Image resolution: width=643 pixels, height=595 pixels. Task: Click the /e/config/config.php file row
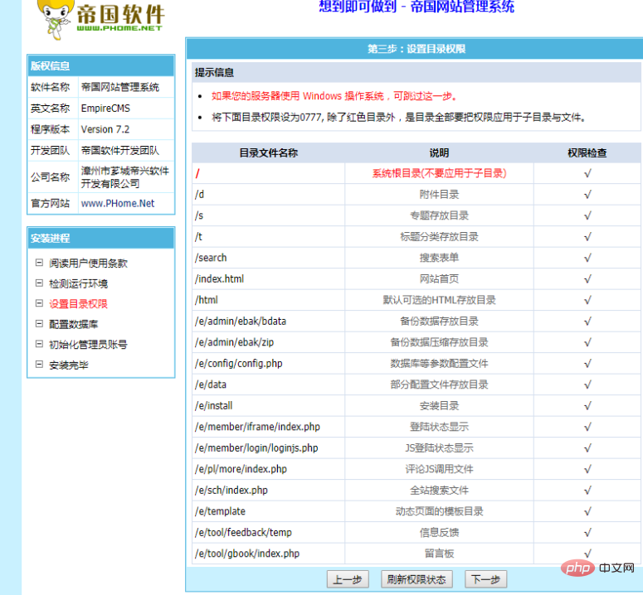click(x=237, y=364)
